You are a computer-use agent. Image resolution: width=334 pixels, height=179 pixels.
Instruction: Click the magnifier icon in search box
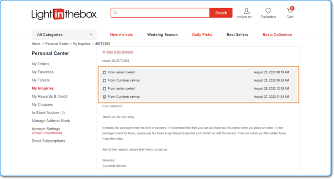coord(115,13)
